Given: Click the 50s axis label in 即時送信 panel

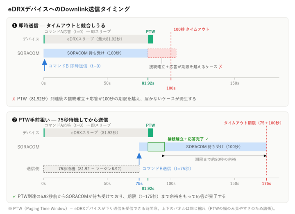Looking at the screenshot, I should 107,83.
